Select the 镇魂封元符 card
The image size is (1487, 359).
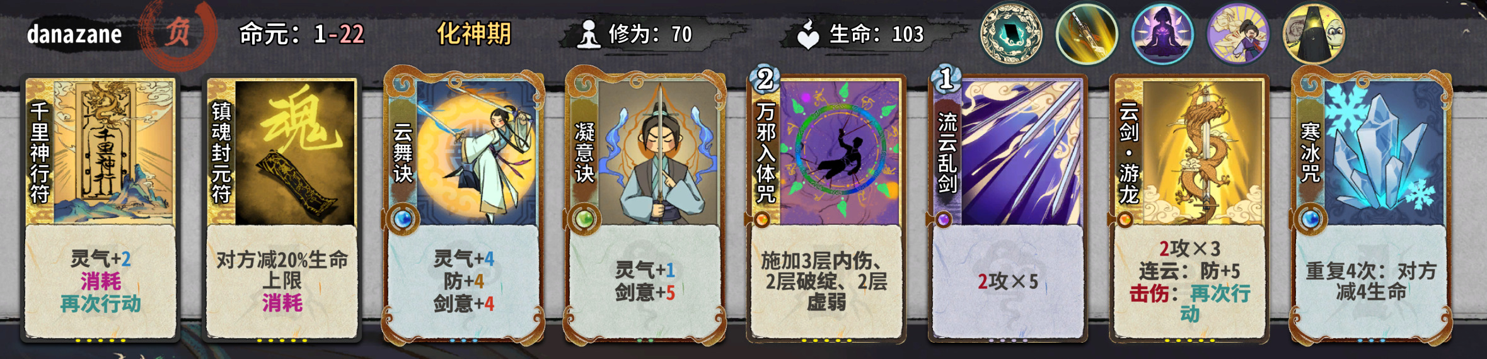click(282, 208)
